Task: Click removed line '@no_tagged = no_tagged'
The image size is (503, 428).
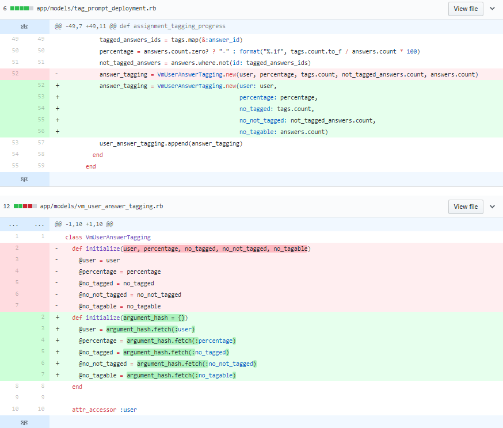Action: pyautogui.click(x=276, y=283)
